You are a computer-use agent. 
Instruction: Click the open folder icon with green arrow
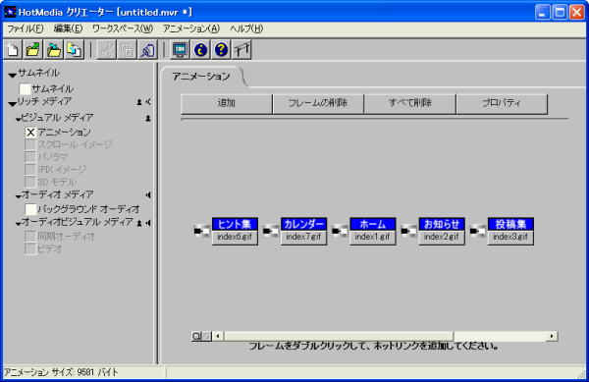pos(33,49)
